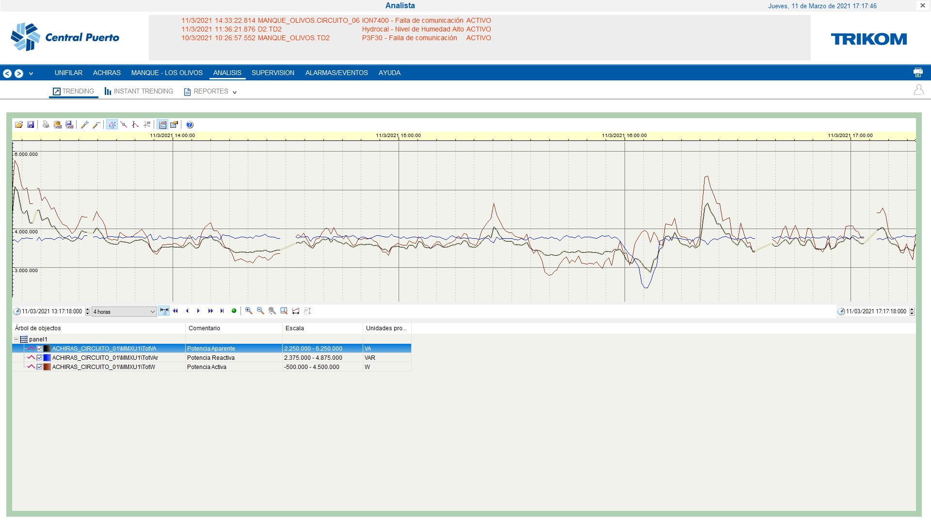Click the blue help question icon
This screenshot has height=523, width=931.
[x=190, y=124]
